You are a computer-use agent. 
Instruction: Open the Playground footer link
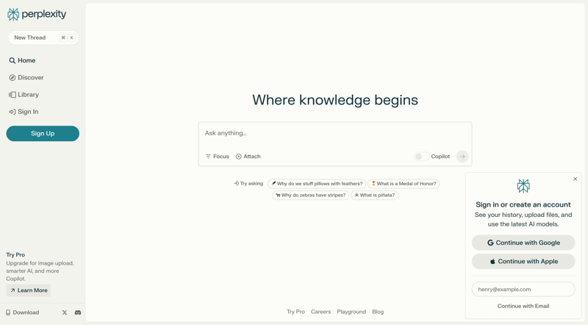coord(351,312)
